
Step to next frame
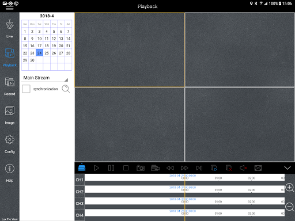coord(199,168)
